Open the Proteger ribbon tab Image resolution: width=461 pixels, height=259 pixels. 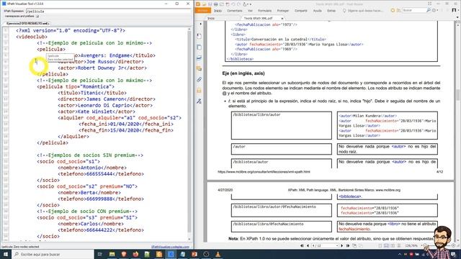(x=283, y=11)
